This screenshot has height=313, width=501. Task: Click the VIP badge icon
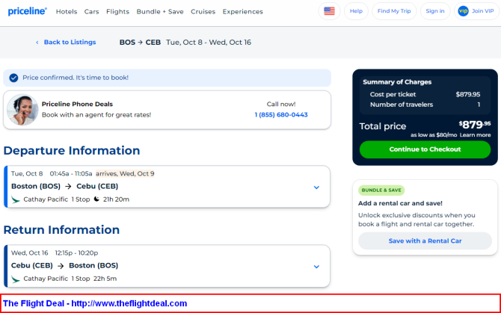[463, 11]
